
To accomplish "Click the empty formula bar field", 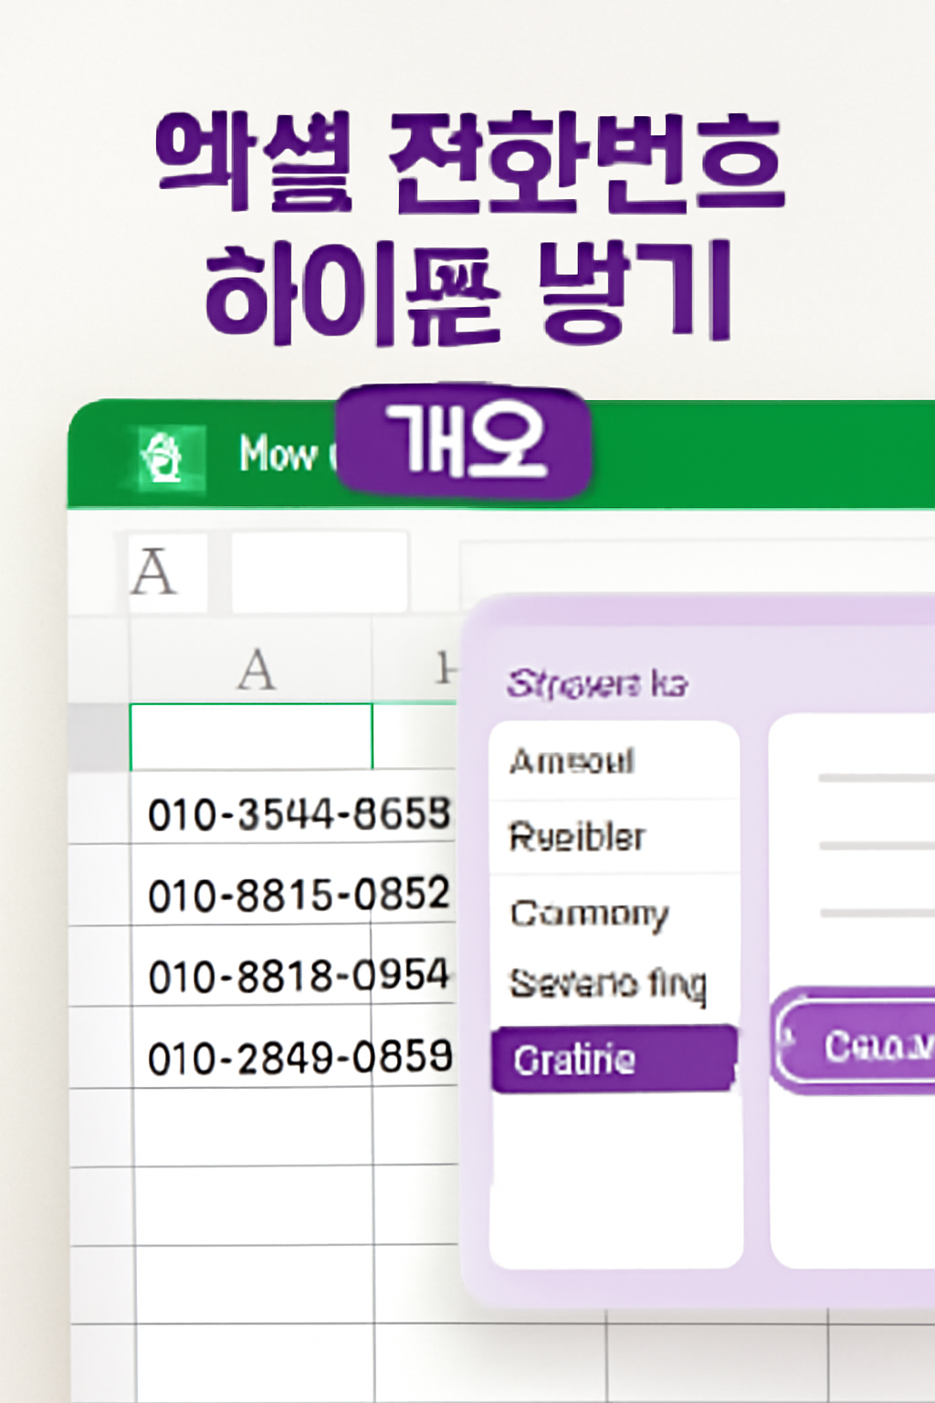I will [319, 573].
